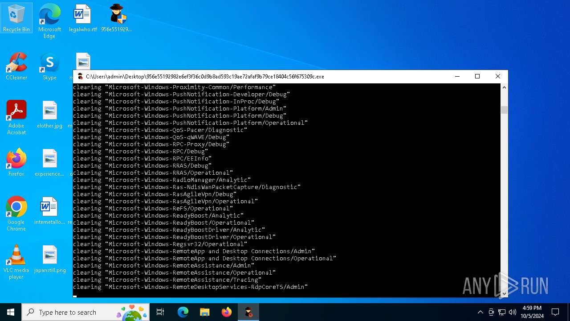Click the line "Microsoft-Windows-RemoteDesktopServices-RdpCoreTS/Admin"
The image size is (570, 321).
pos(191,287)
